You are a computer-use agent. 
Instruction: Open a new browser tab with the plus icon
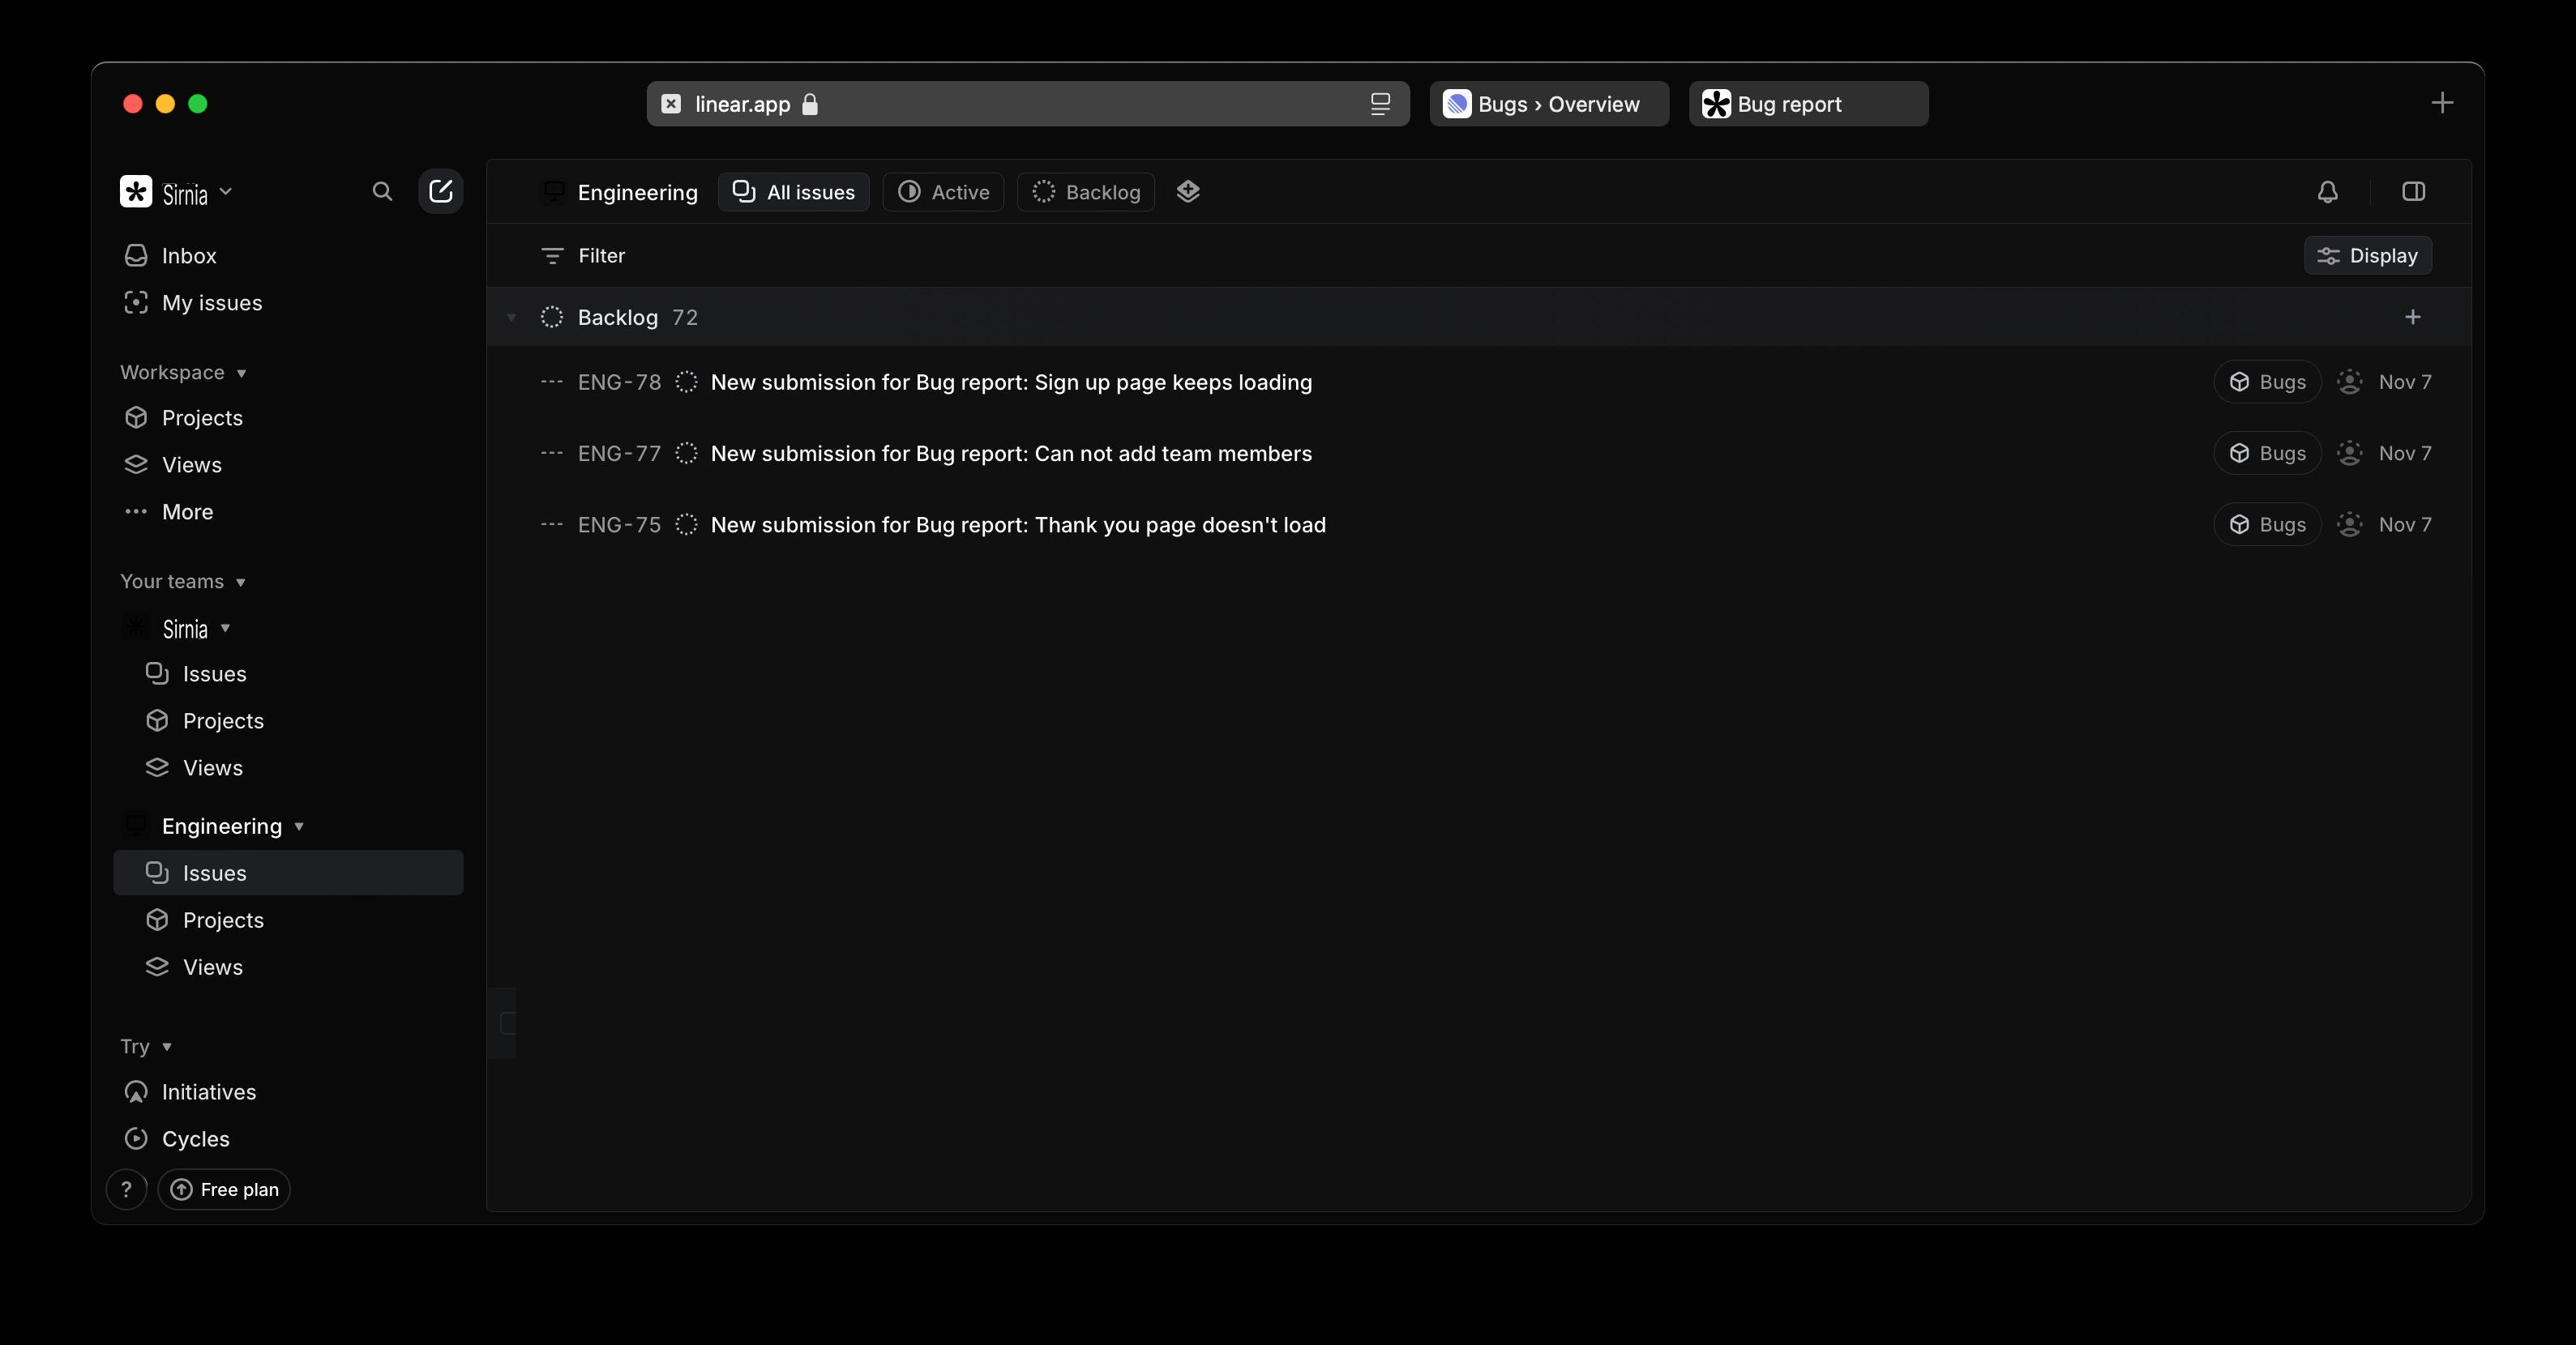tap(2442, 103)
